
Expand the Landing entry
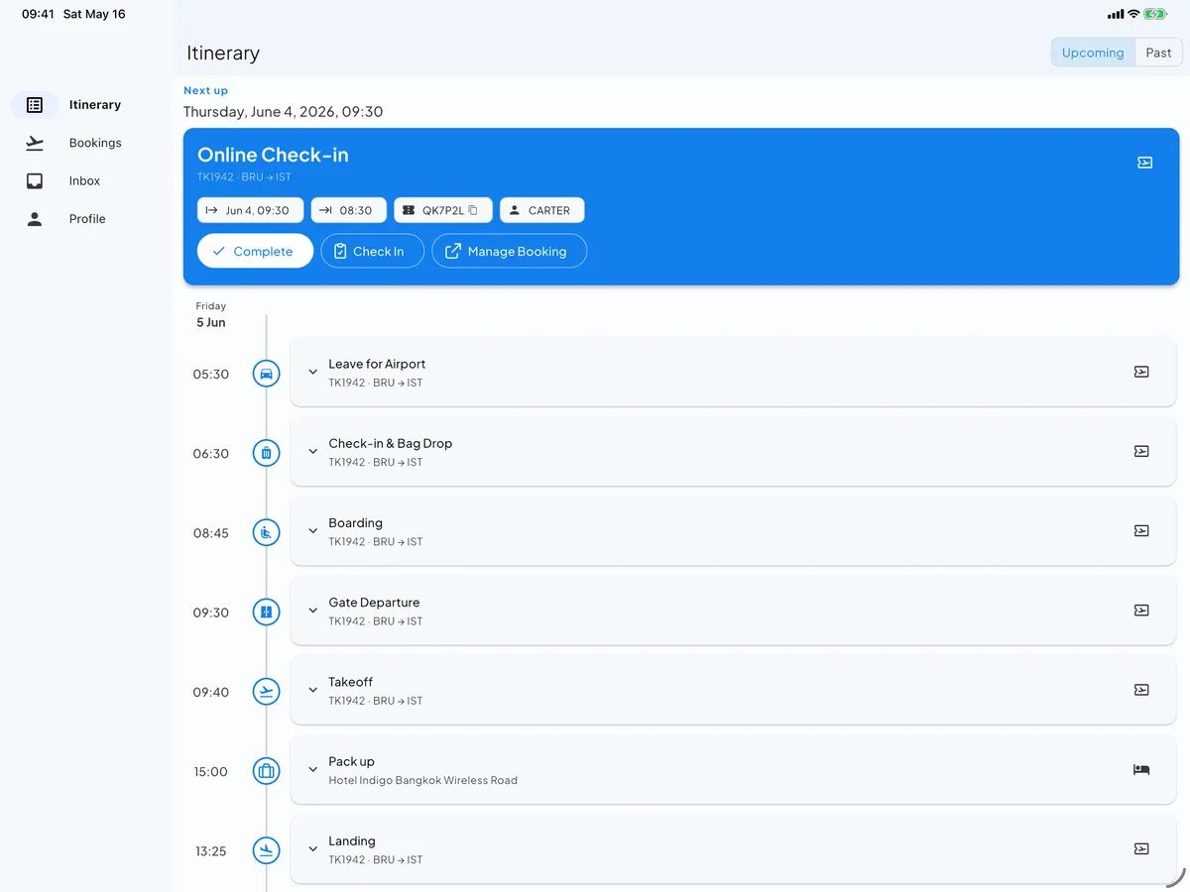point(312,848)
